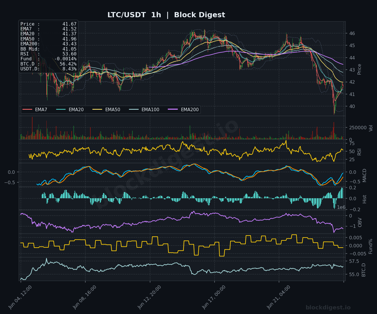Click the BB Mid 41.05 value
377x314 pixels.
(69, 49)
